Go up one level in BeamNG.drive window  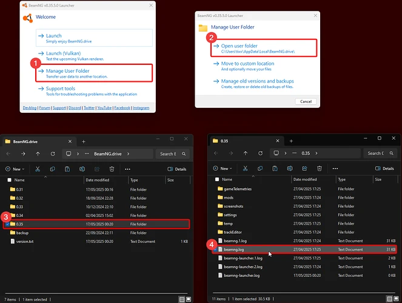pyautogui.click(x=38, y=154)
